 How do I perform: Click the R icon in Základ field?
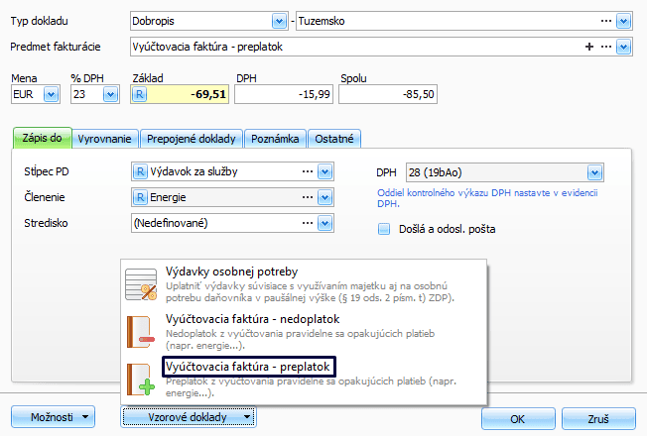(x=140, y=94)
